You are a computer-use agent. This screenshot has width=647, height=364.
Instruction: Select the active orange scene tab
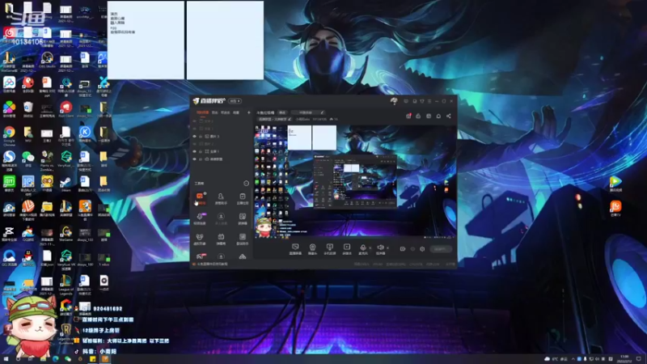tap(203, 112)
